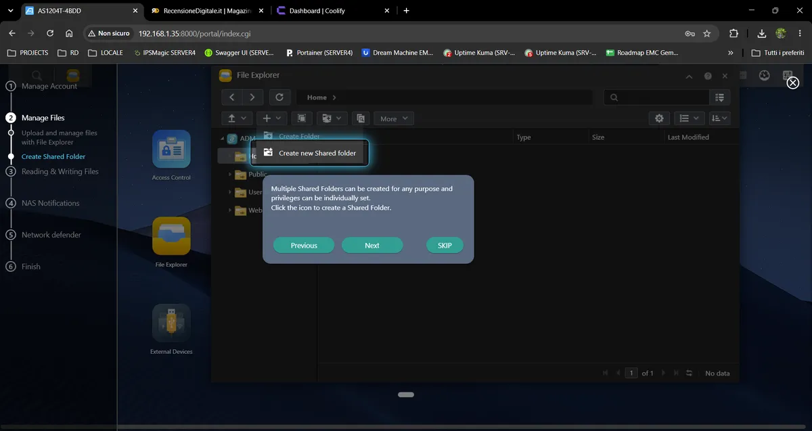Minimize the File Explorer window with the chevron
Image resolution: width=812 pixels, height=431 pixels.
[689, 76]
